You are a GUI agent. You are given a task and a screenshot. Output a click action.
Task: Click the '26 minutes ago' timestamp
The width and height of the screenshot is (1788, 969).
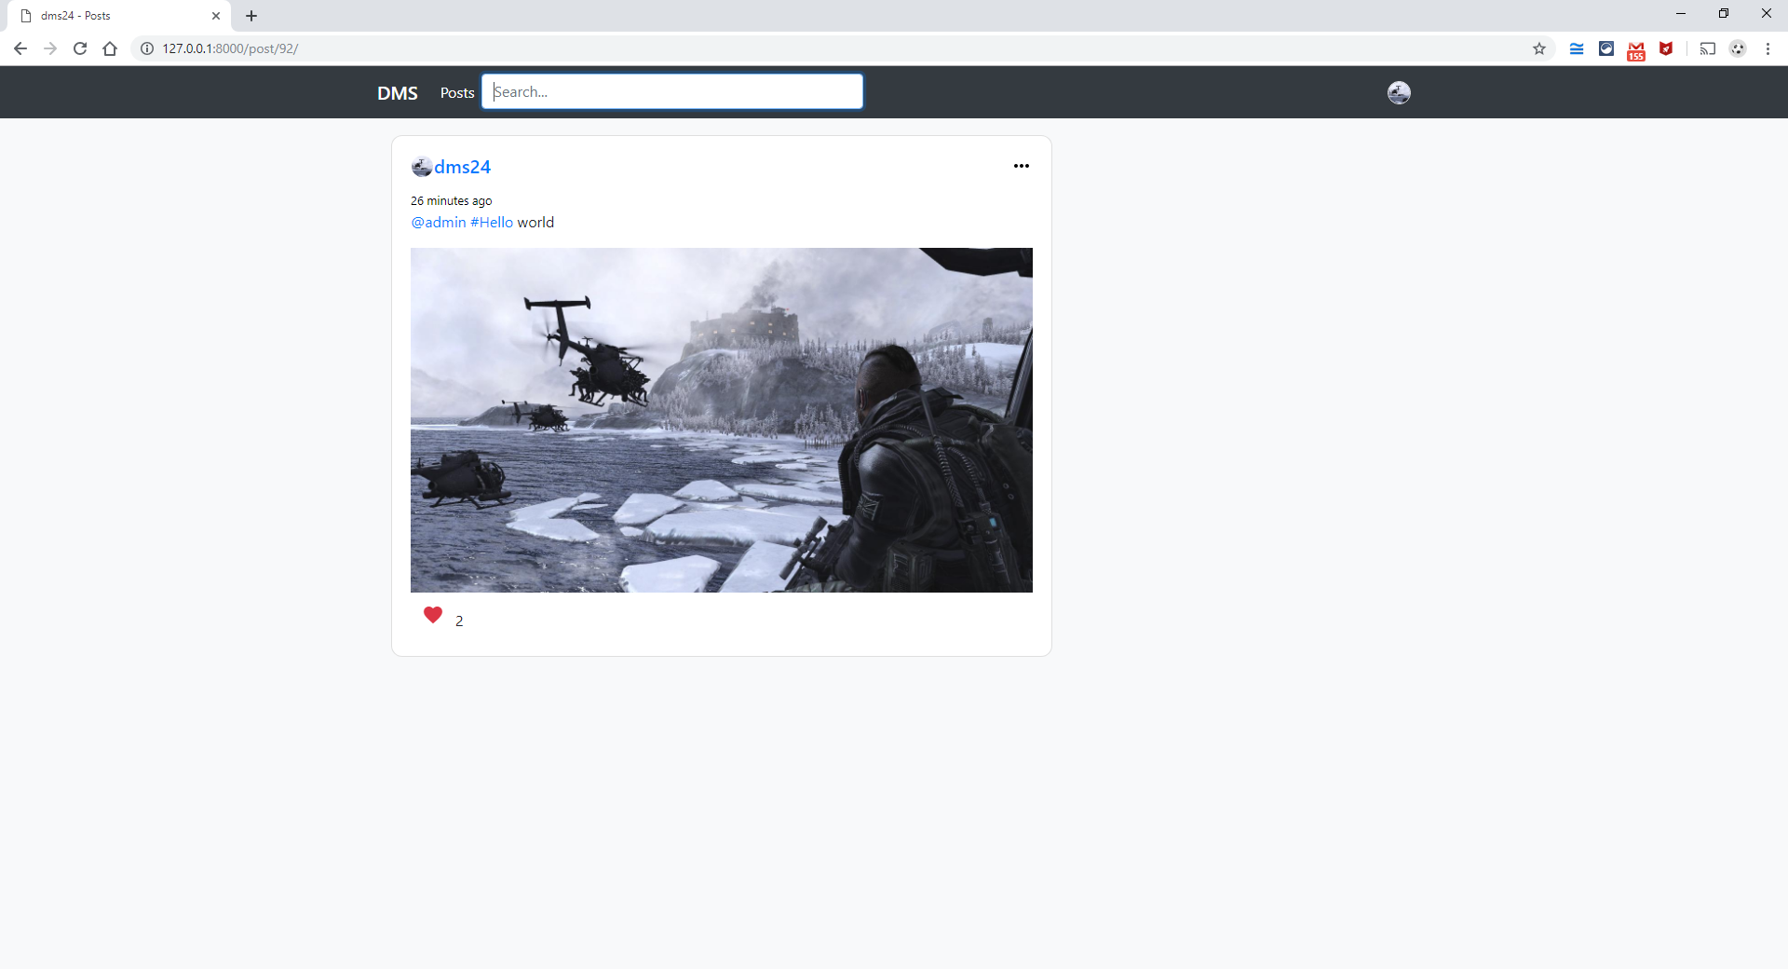point(451,200)
